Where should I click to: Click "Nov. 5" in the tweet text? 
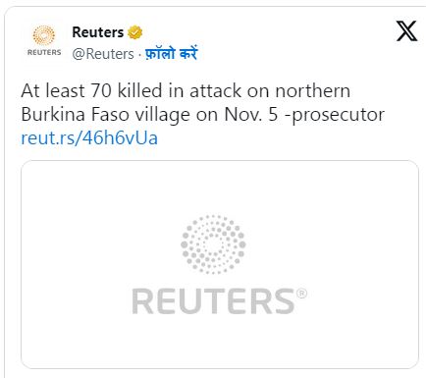pyautogui.click(x=251, y=115)
